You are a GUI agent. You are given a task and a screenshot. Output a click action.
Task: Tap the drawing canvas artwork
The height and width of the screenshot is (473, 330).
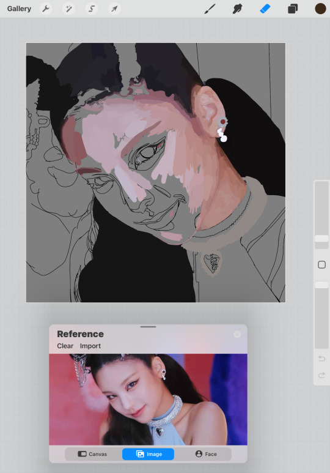156,172
